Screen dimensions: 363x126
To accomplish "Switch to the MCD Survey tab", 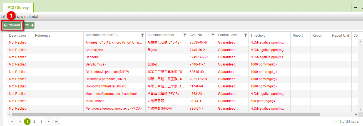I will coord(18,7).
